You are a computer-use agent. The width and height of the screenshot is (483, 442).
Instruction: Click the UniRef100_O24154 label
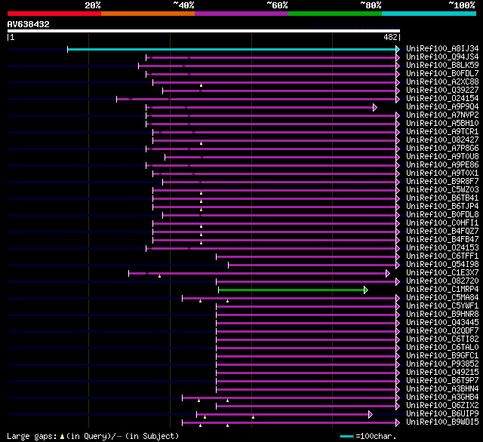[442, 99]
